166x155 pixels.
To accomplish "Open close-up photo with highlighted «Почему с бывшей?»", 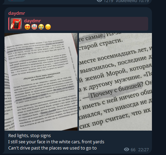I will point(115,82).
